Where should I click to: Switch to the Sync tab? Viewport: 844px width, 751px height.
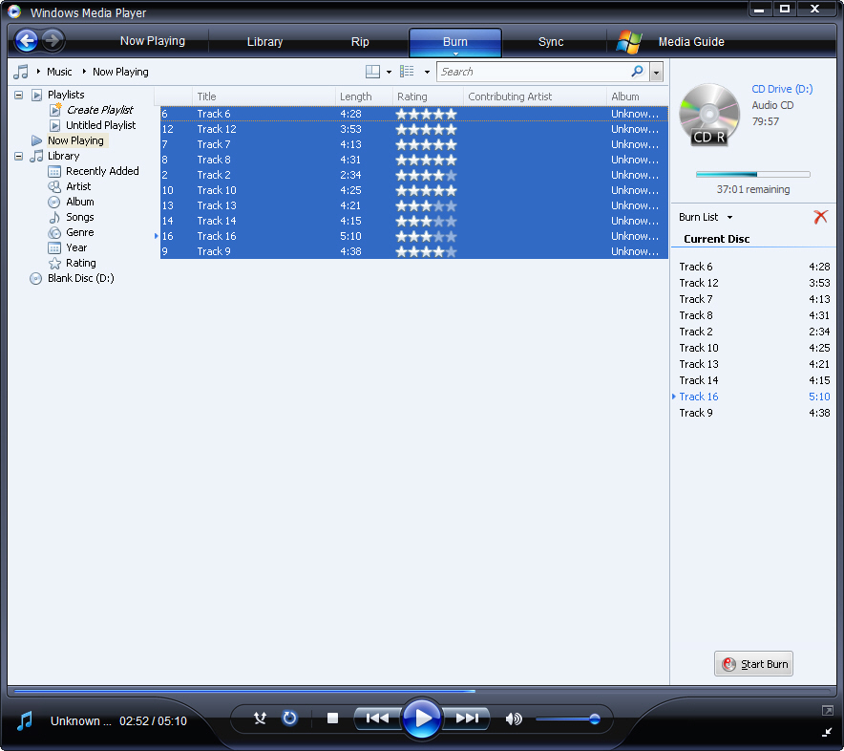(551, 41)
